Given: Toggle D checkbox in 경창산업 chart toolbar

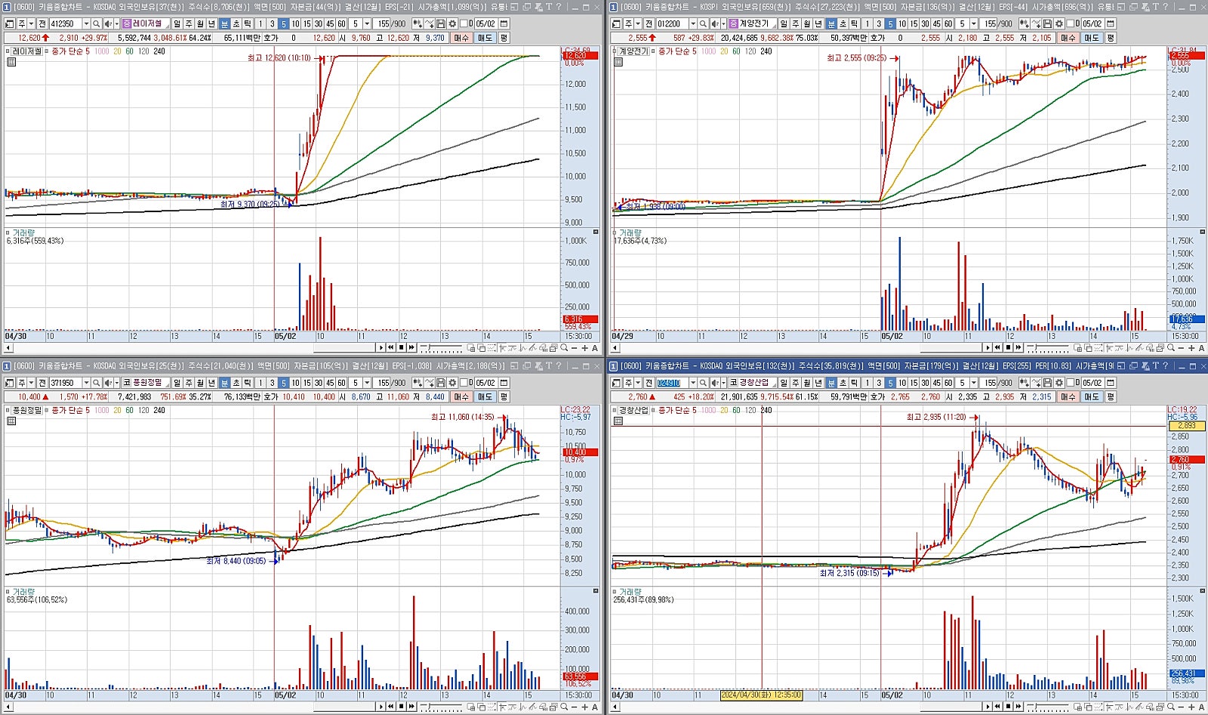Looking at the screenshot, I should click(x=1071, y=383).
